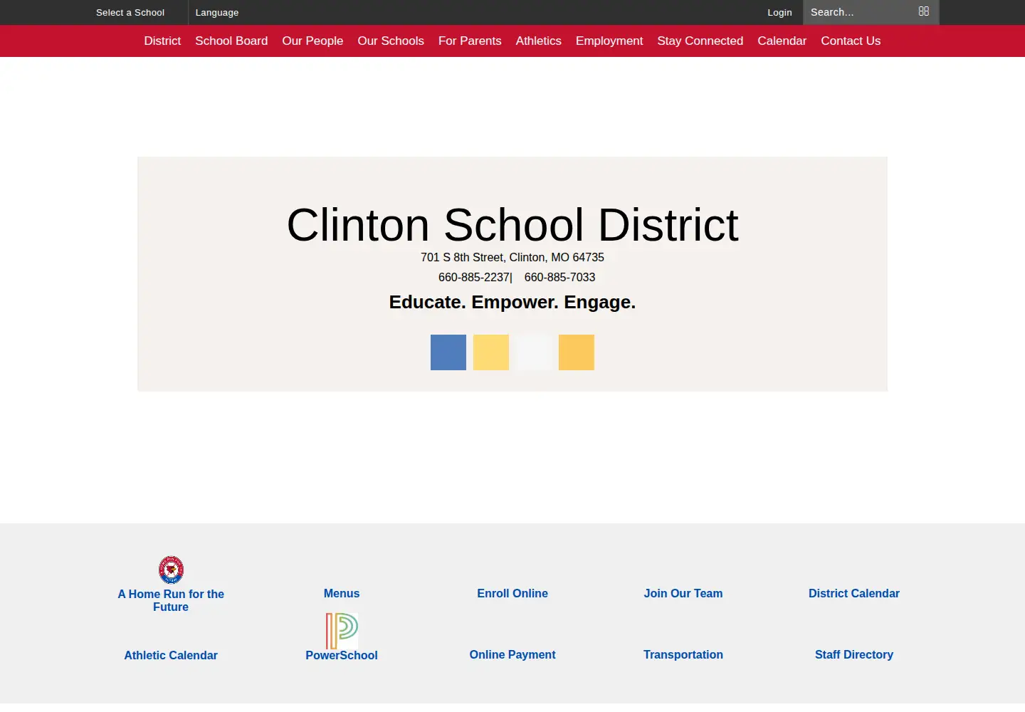The width and height of the screenshot is (1025, 712).
Task: Click the light yellow square icon below the tagline
Action: pos(491,352)
